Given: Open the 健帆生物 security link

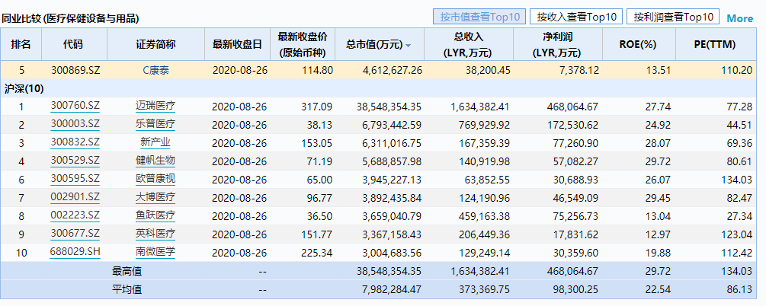Looking at the screenshot, I should pos(155,161).
